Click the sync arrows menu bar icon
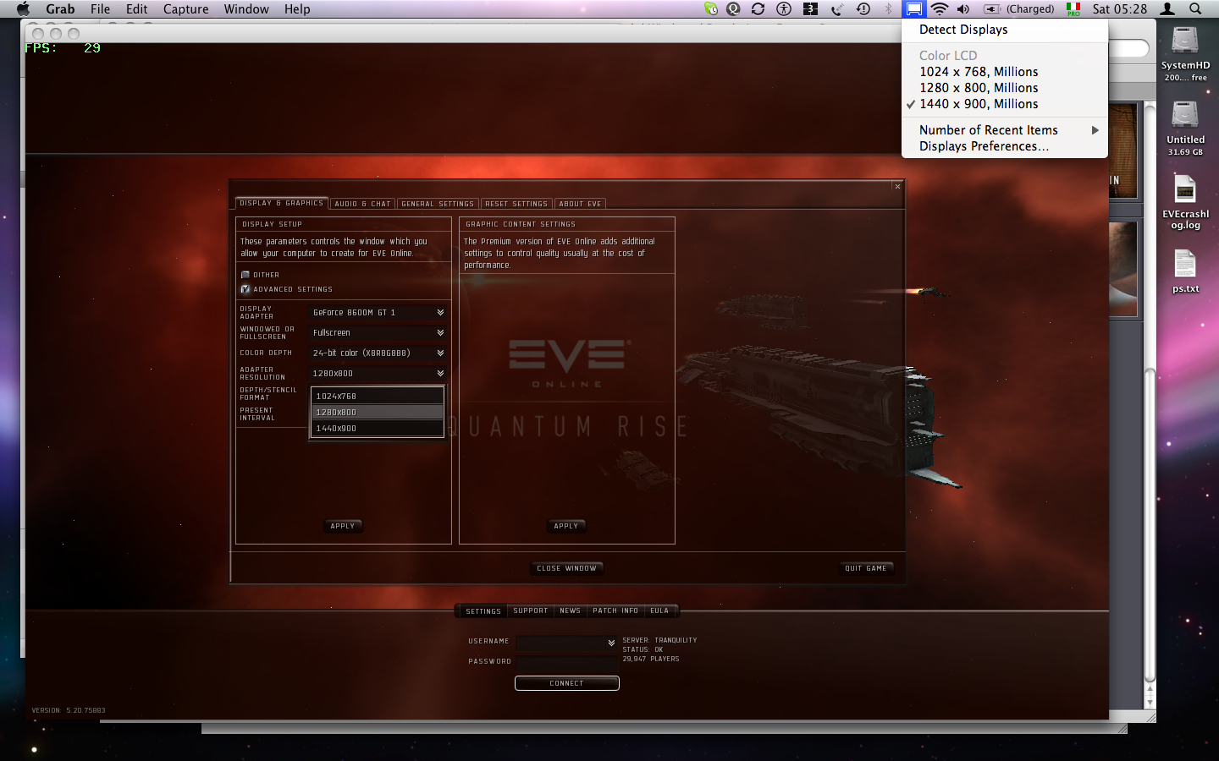The height and width of the screenshot is (761, 1219). (758, 8)
